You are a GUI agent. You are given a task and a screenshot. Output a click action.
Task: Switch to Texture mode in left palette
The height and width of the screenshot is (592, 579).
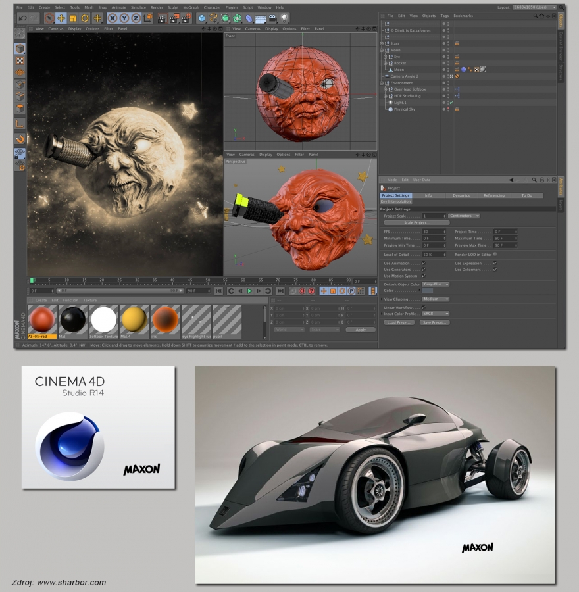click(x=20, y=61)
